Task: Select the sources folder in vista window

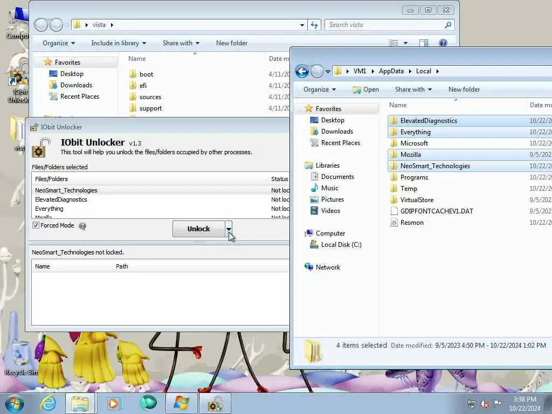Action: click(x=150, y=97)
